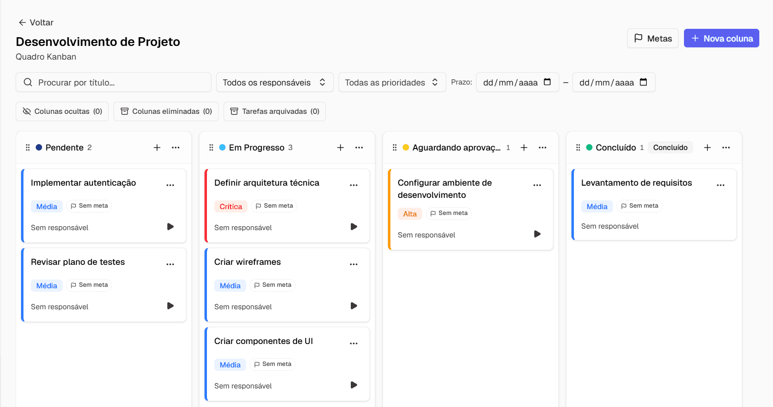Open Concluído column options menu

(726, 148)
